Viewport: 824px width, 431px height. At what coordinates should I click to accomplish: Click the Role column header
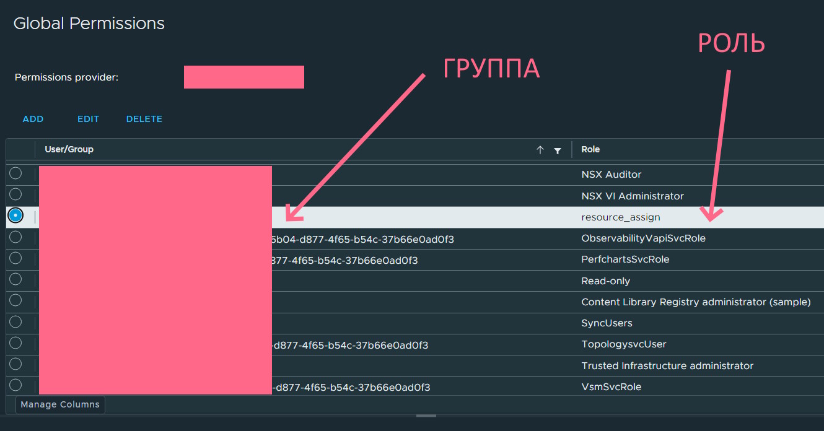tap(590, 149)
